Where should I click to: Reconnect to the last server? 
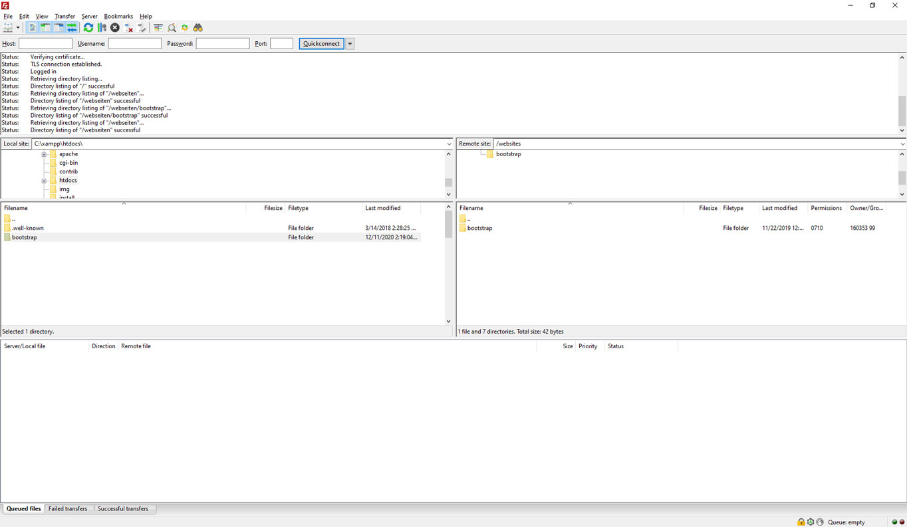[x=142, y=28]
